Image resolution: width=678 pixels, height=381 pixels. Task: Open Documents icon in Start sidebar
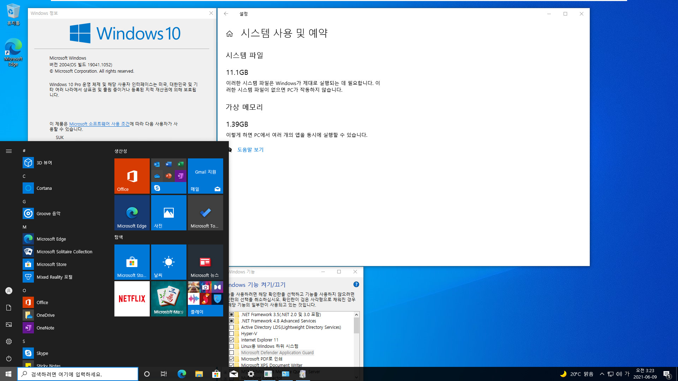(9, 308)
